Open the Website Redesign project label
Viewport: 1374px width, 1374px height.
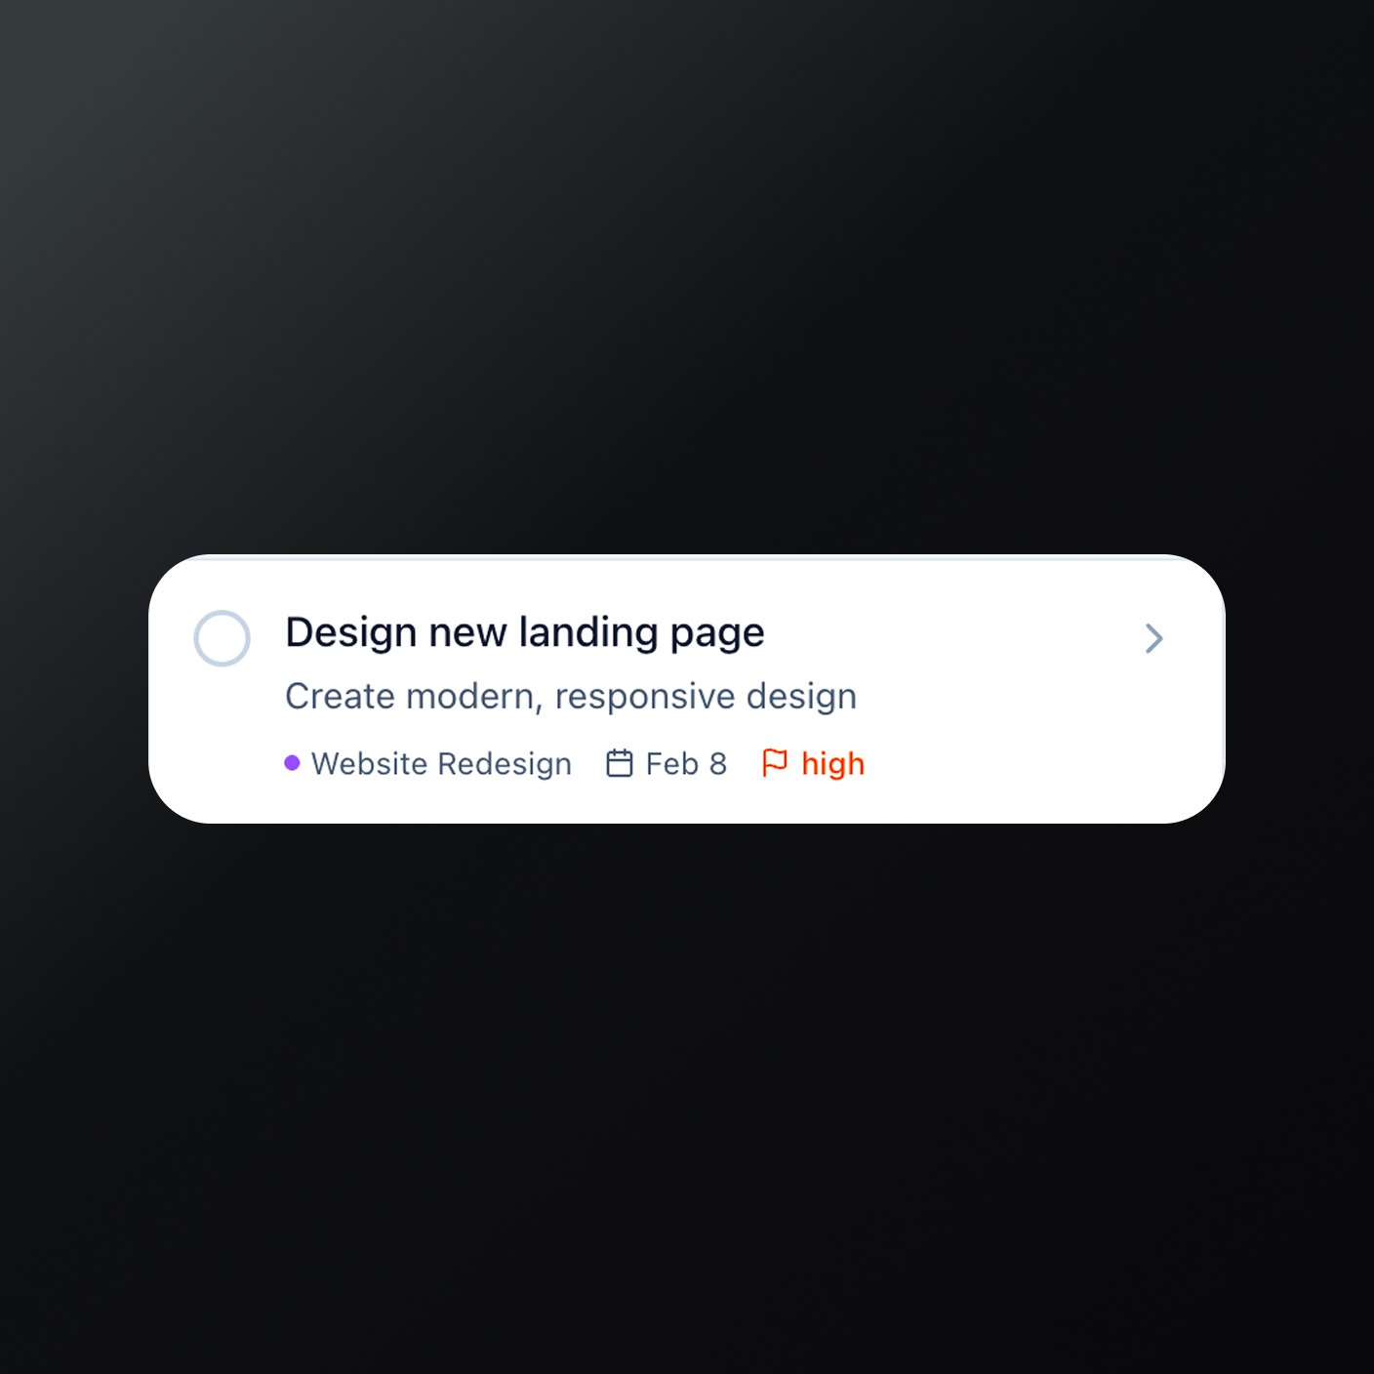tap(441, 764)
